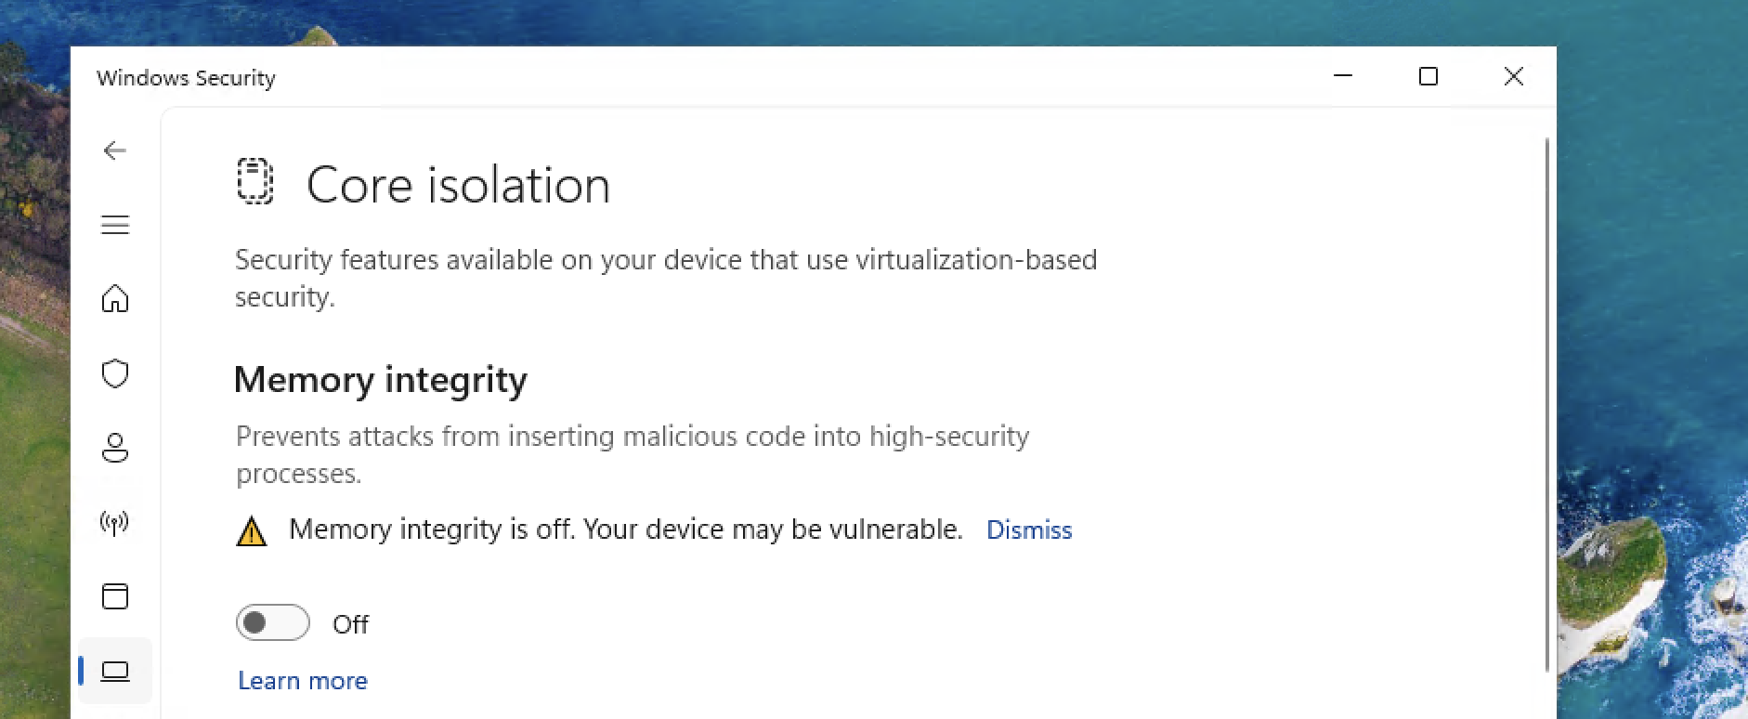Click the Off label beside the toggle
The width and height of the screenshot is (1748, 719).
pos(351,624)
